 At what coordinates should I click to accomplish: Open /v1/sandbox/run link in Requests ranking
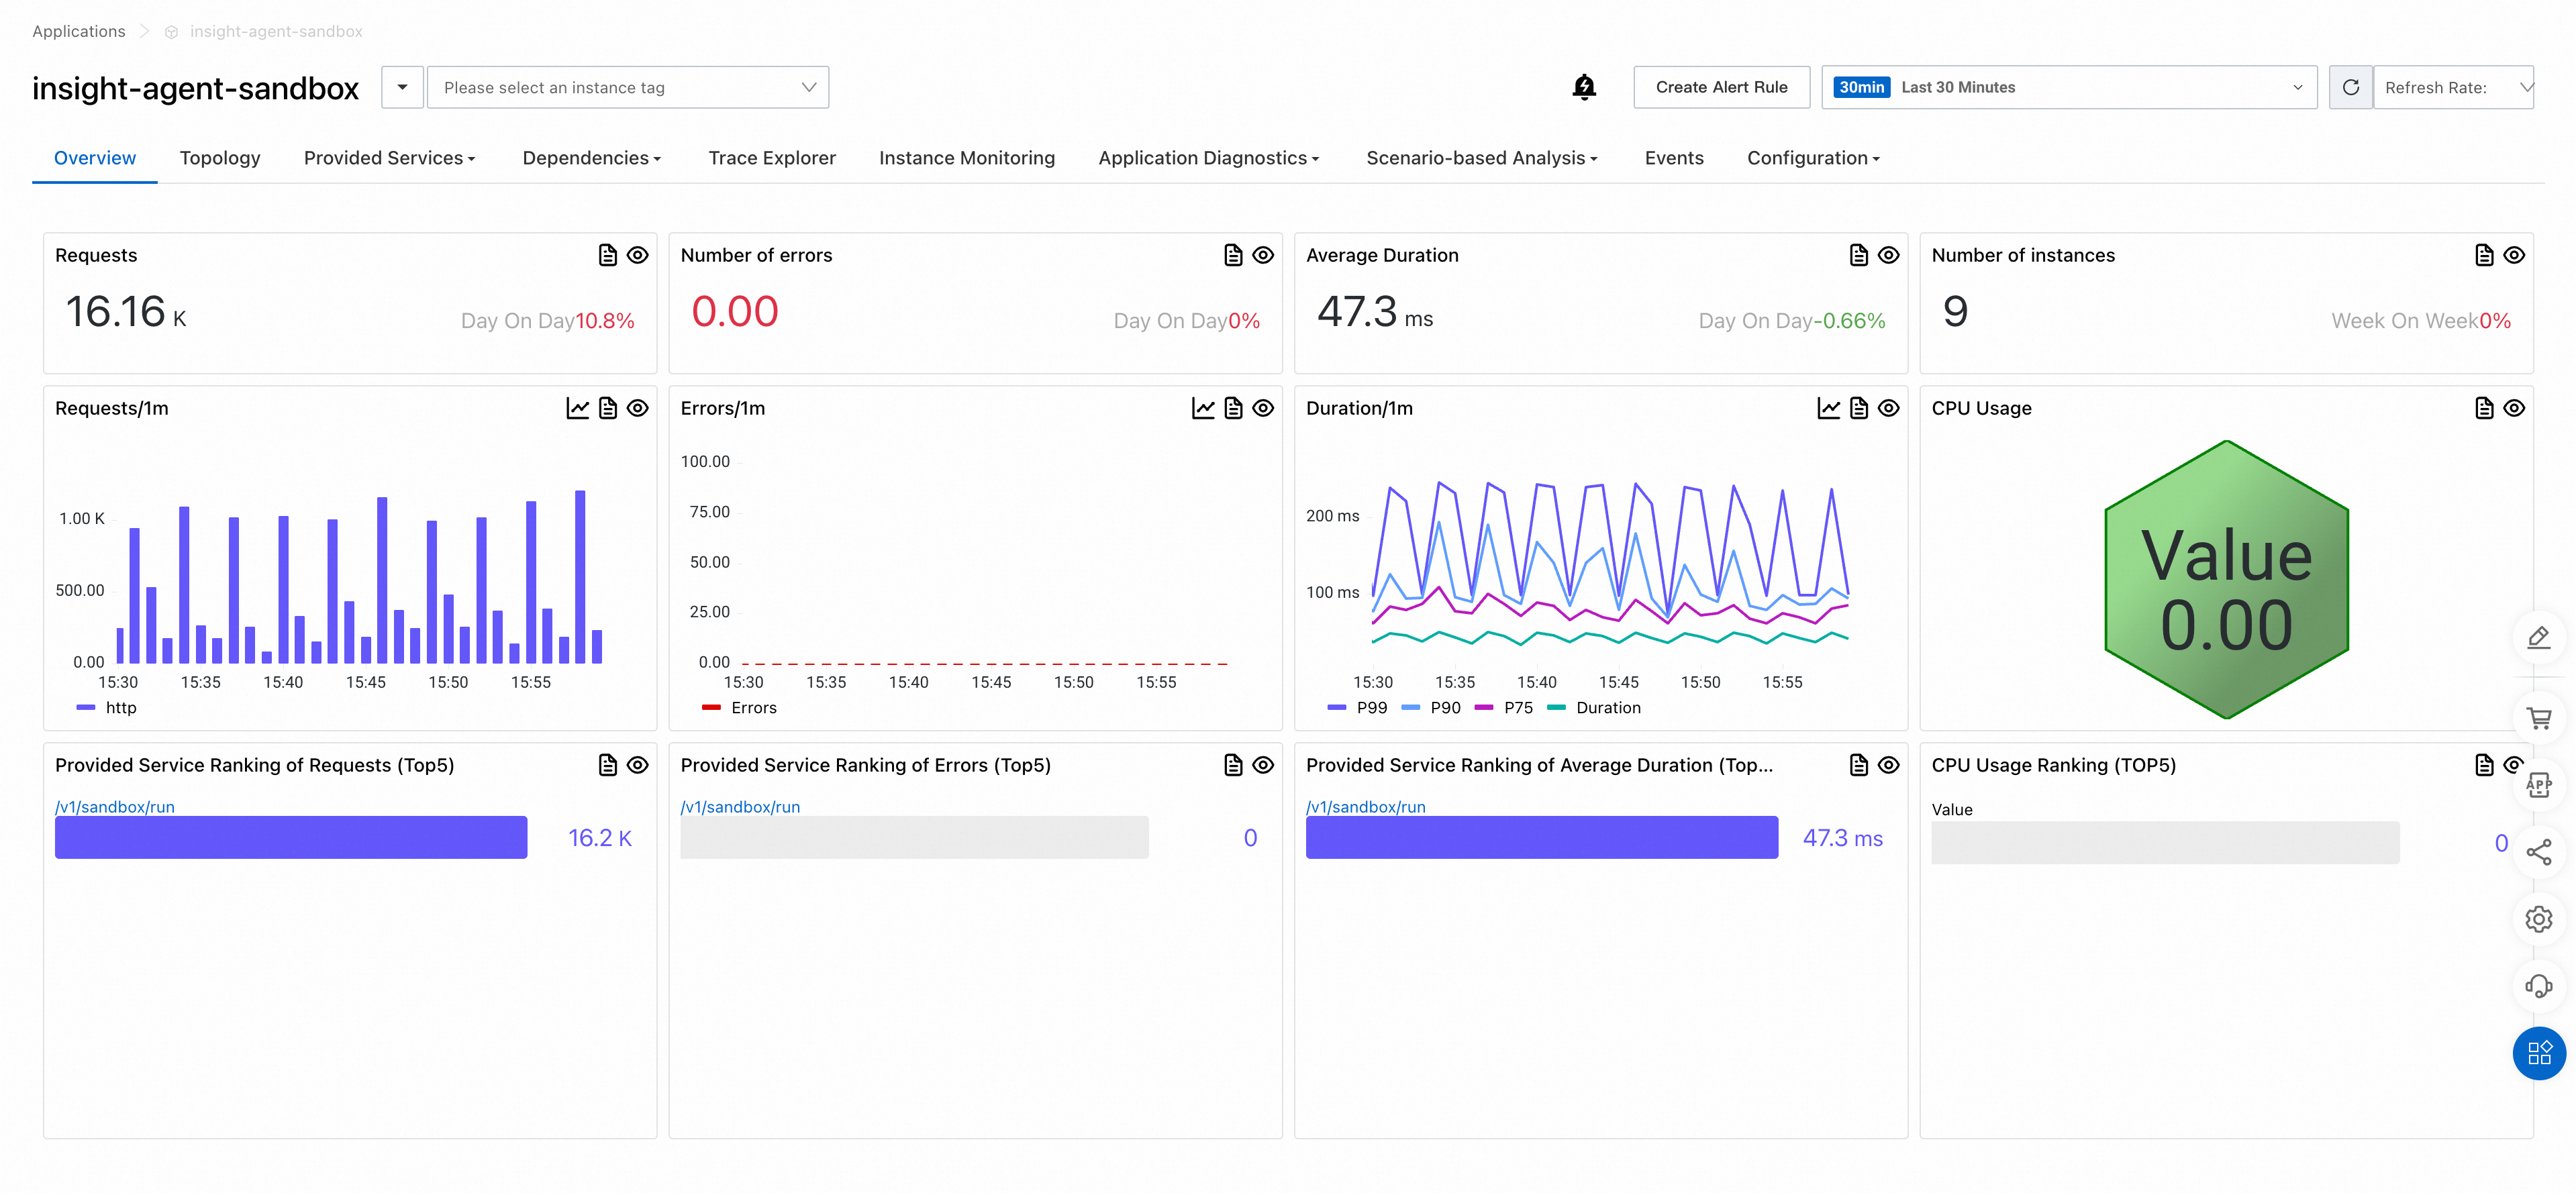tap(115, 806)
